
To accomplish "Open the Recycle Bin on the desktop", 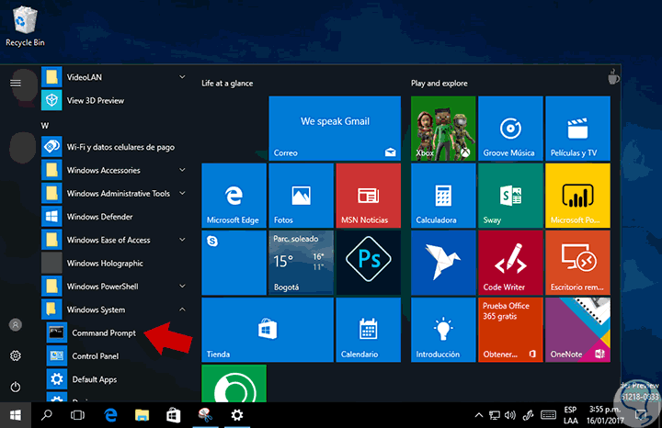I will [x=25, y=26].
